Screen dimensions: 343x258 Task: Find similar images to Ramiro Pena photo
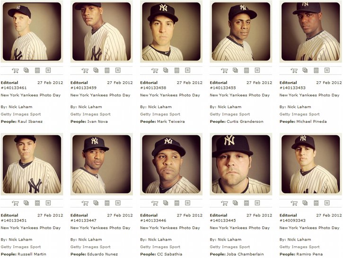(327, 203)
